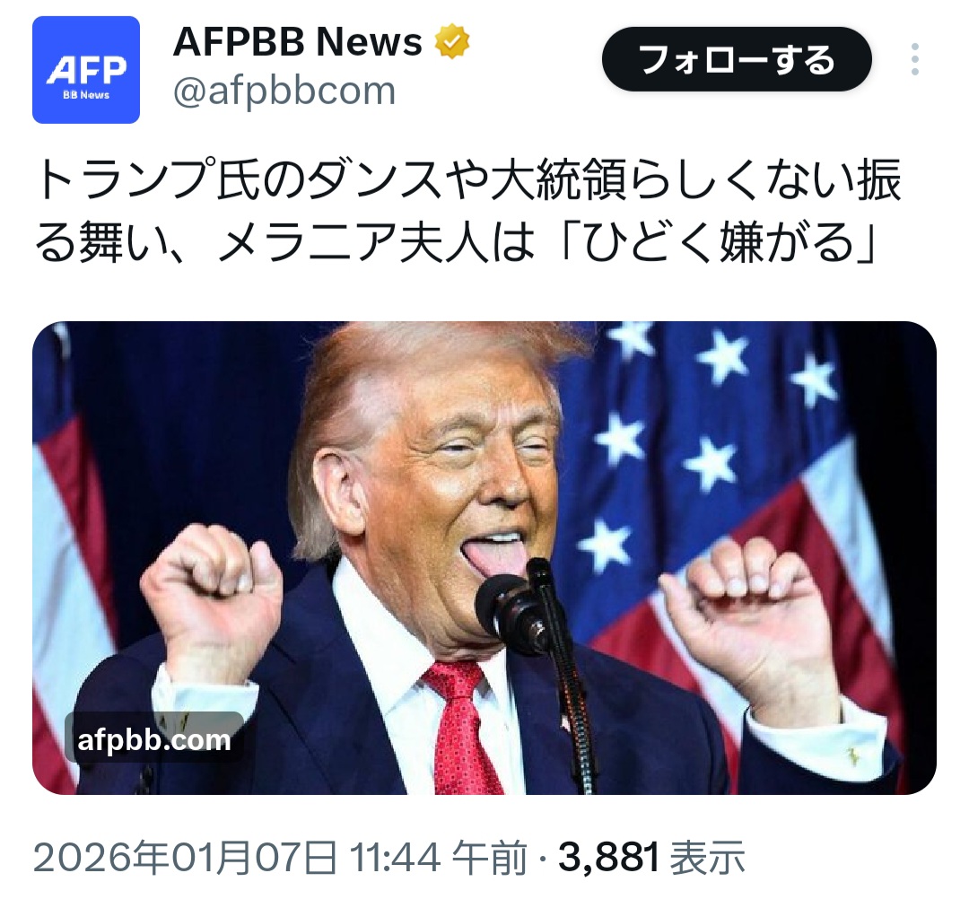969x908 pixels.
Task: Click the フォローする follow button
Action: pyautogui.click(x=737, y=59)
